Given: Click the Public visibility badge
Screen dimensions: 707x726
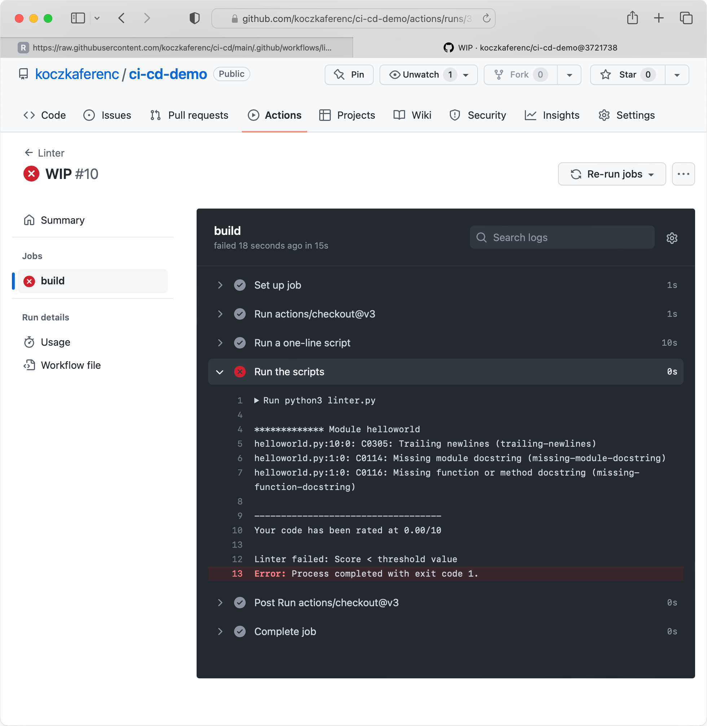Looking at the screenshot, I should 231,74.
